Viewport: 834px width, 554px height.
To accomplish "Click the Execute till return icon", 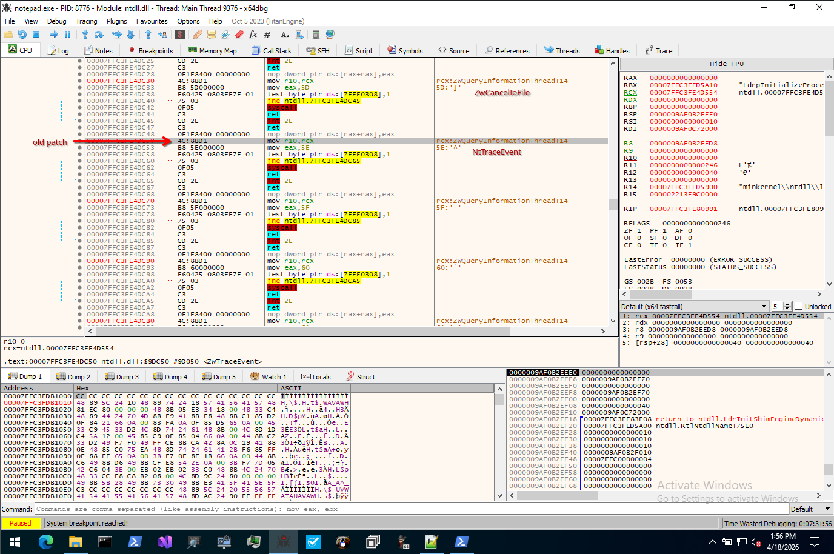I will pos(148,35).
